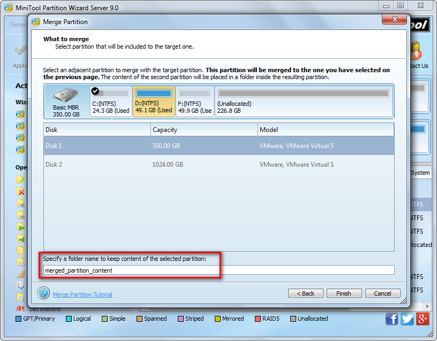This screenshot has width=437, height=341.
Task: Click the Striped legend color box
Action: coord(180,319)
